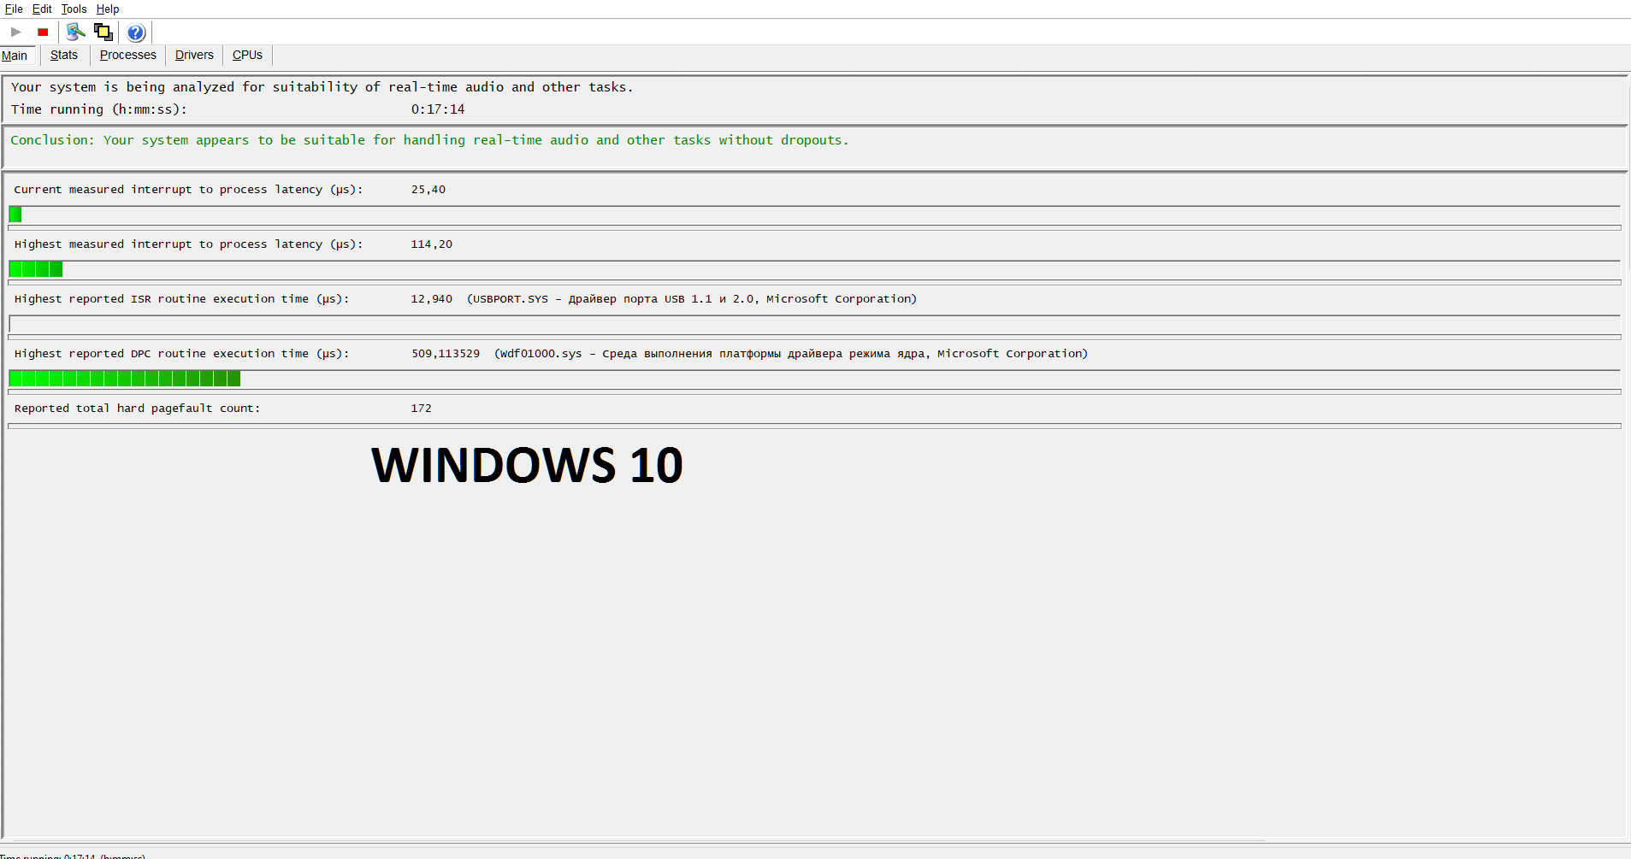
Task: Switch to the Stats tab
Action: 64,56
